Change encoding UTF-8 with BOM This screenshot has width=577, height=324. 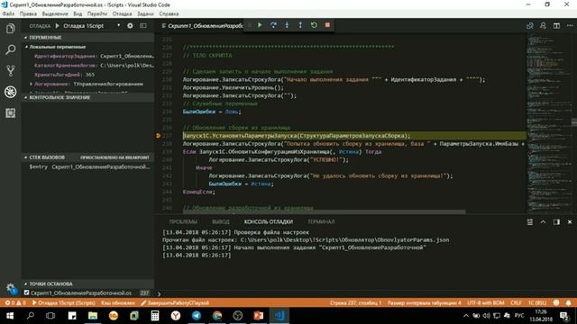[486, 303]
